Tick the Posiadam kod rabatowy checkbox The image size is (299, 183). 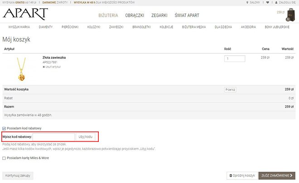[4, 128]
